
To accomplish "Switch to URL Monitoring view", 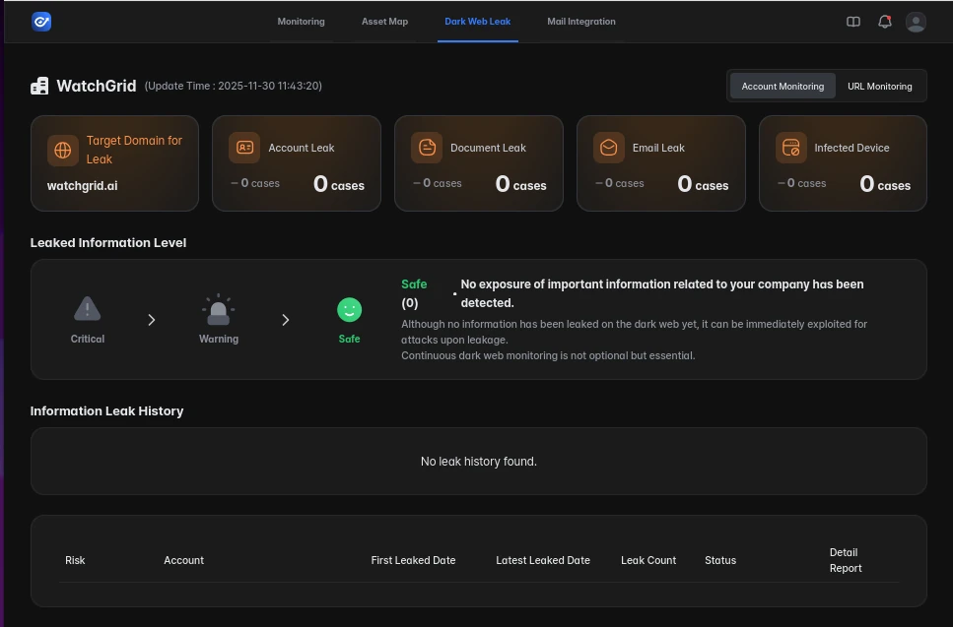I will [x=879, y=87].
